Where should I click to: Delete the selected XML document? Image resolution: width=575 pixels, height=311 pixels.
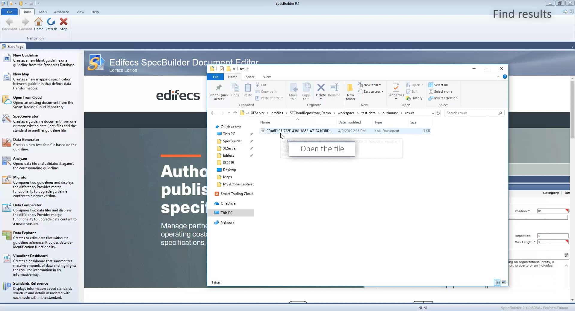[320, 91]
